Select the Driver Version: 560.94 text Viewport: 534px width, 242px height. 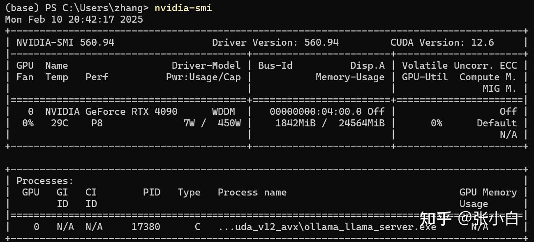[275, 42]
